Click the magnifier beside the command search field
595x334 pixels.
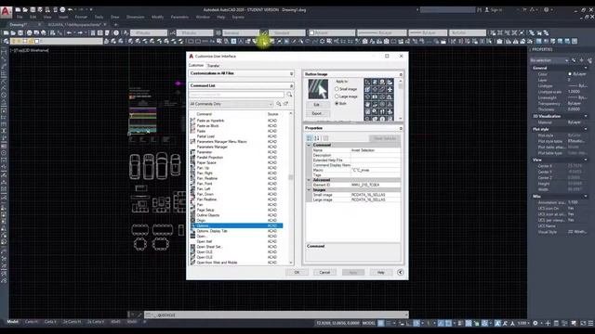point(289,94)
